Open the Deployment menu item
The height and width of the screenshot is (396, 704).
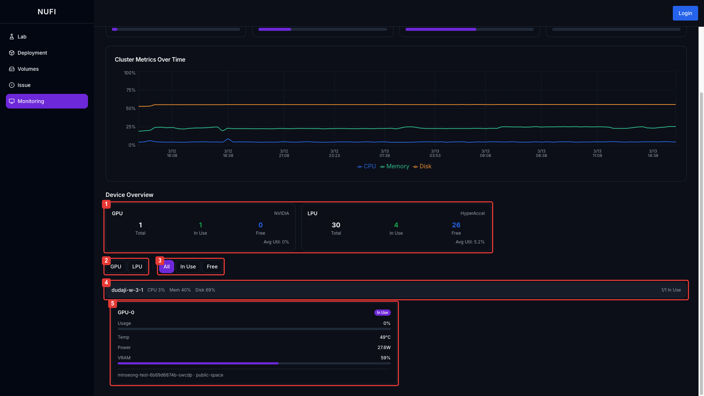(32, 53)
